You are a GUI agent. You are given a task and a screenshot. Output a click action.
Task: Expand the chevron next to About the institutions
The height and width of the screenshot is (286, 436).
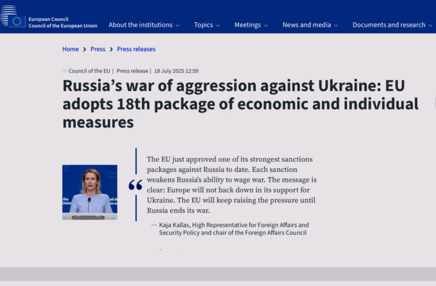coord(178,25)
